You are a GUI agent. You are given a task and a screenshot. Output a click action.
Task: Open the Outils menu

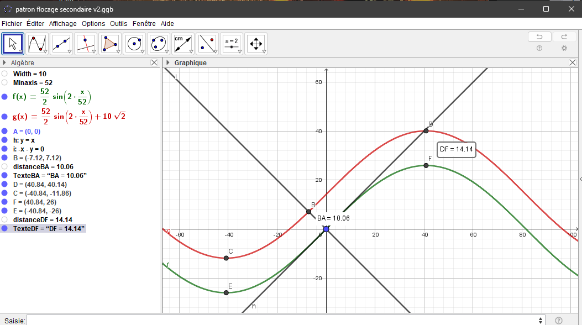pos(119,23)
